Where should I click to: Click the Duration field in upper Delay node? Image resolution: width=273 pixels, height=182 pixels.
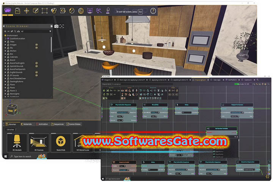(187, 113)
